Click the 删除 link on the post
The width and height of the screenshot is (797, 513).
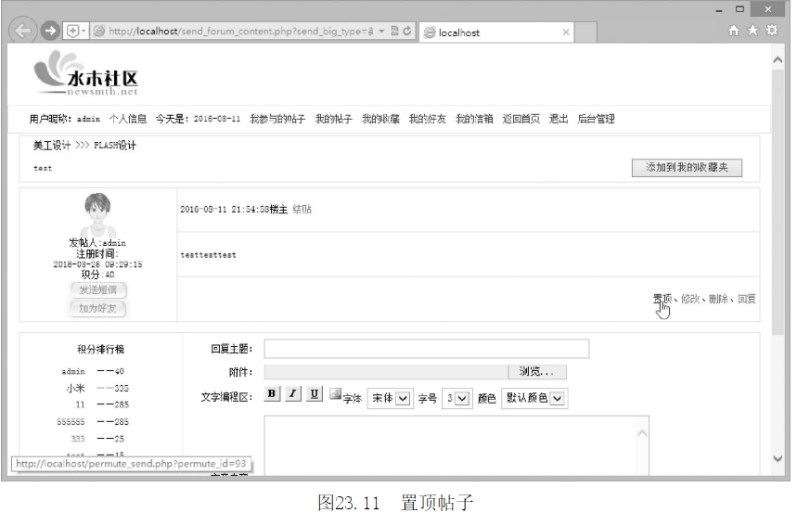click(x=718, y=299)
